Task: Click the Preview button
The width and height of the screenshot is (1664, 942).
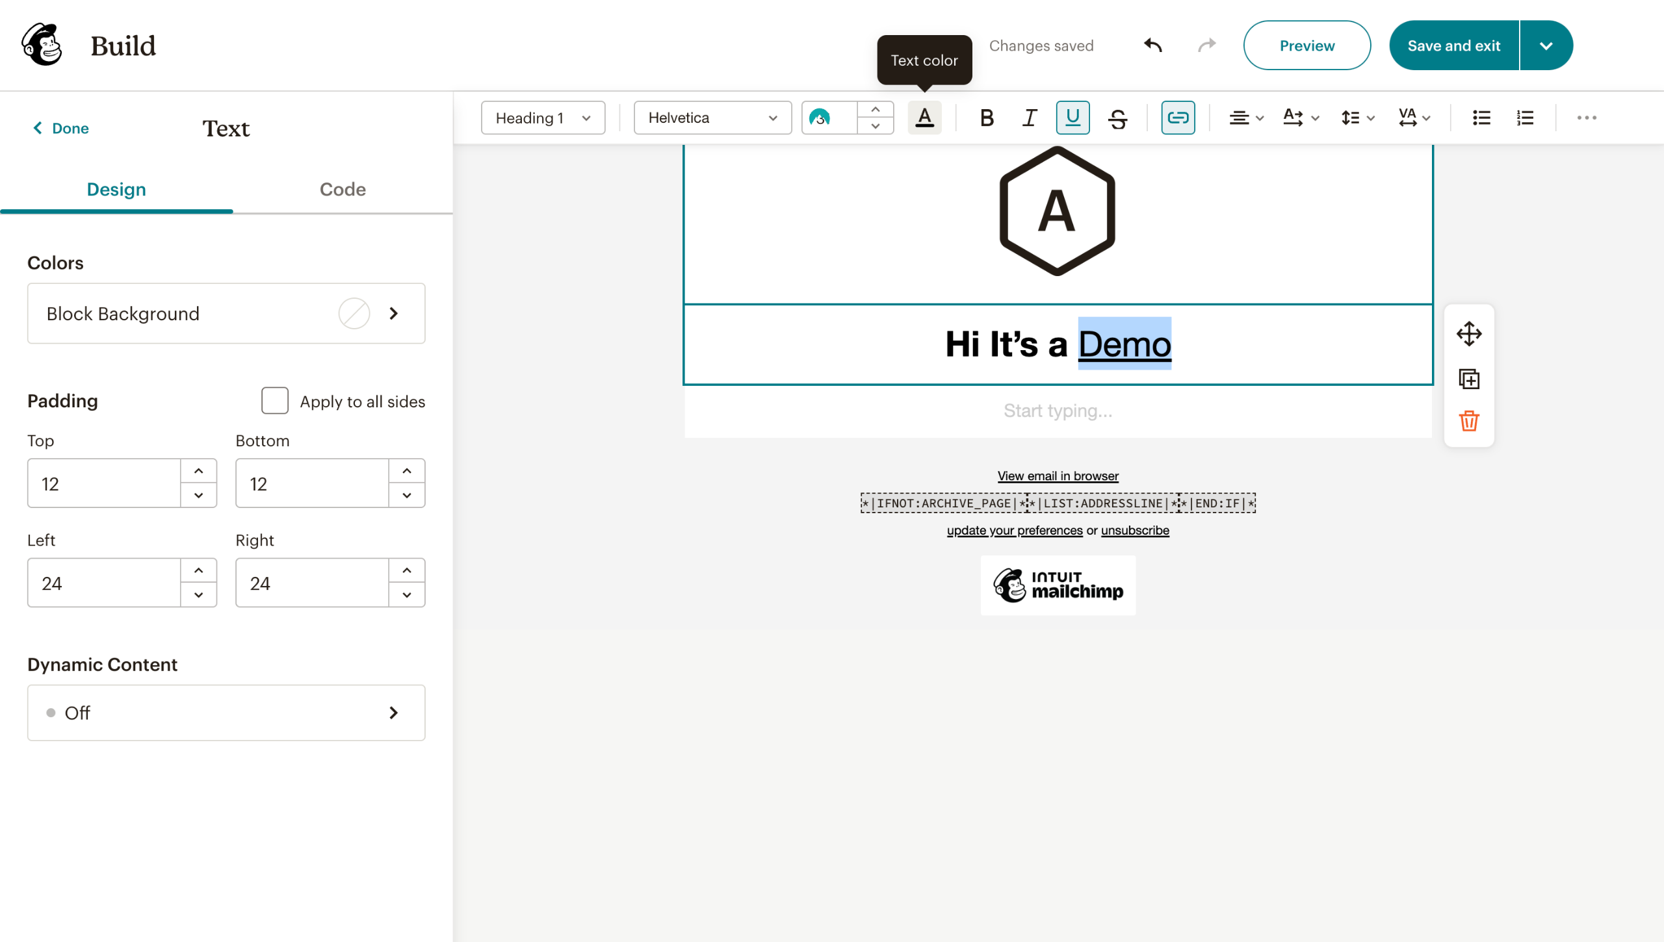Action: coord(1307,45)
